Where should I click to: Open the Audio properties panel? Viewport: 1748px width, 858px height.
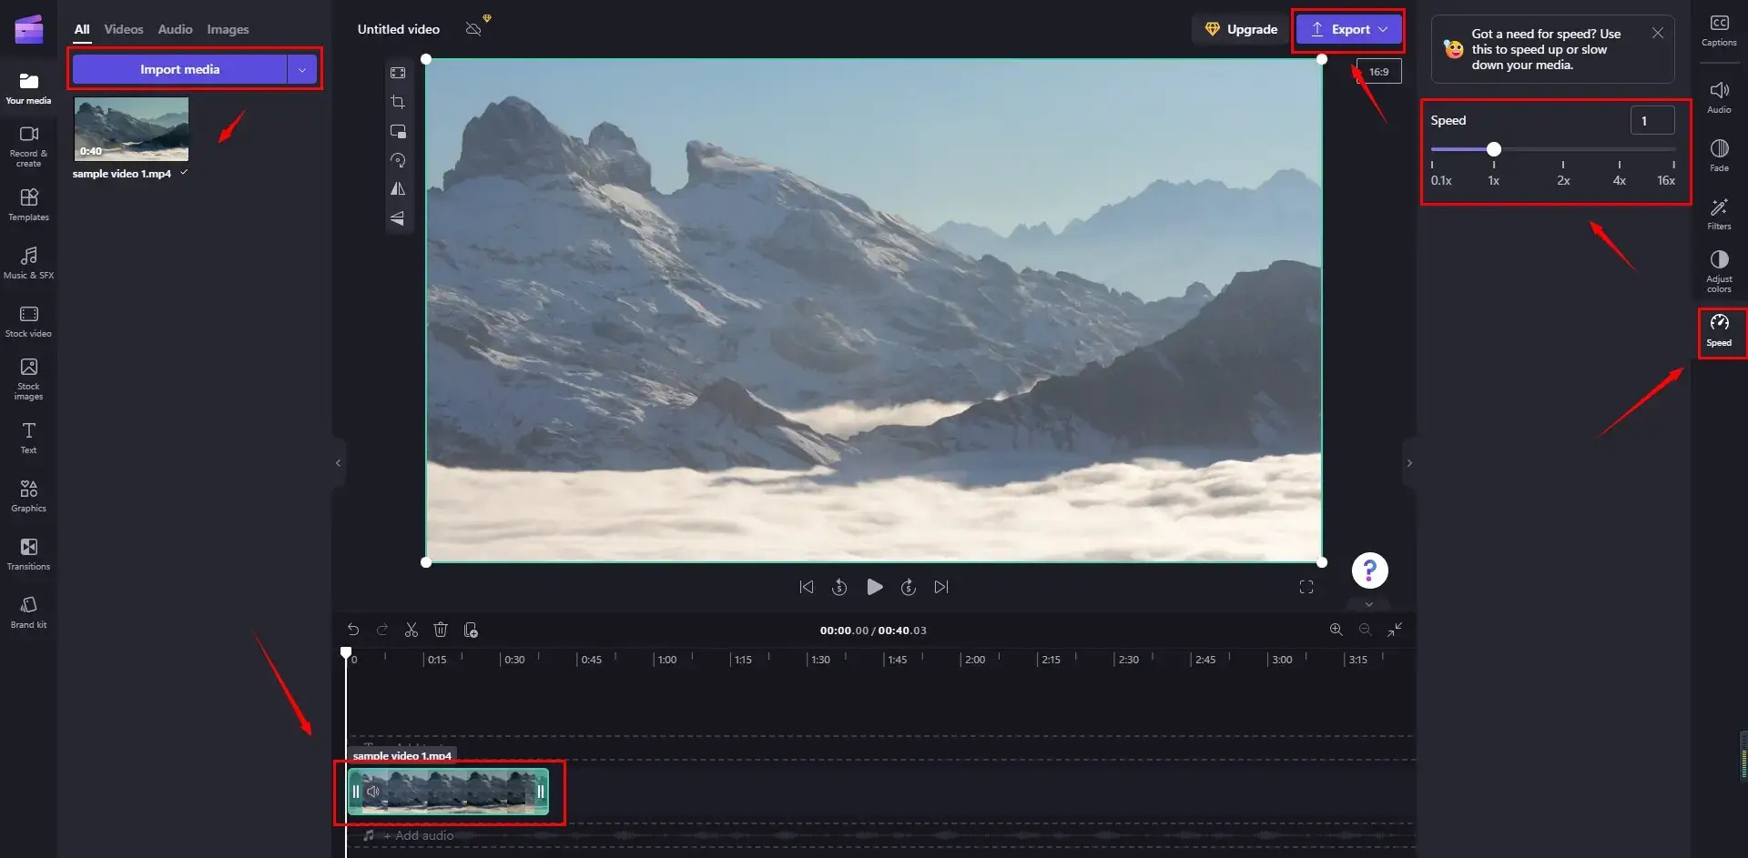[1719, 97]
